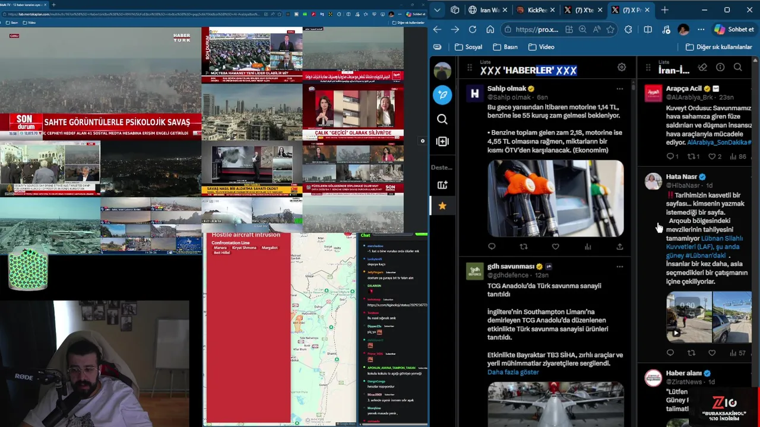Add a column in X Pro sidebar
The width and height of the screenshot is (760, 427).
[x=442, y=141]
